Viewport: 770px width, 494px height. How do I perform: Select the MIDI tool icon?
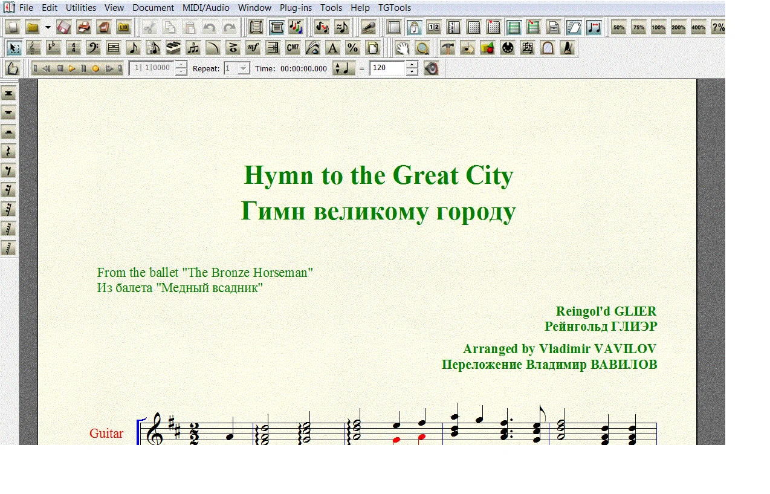point(508,48)
